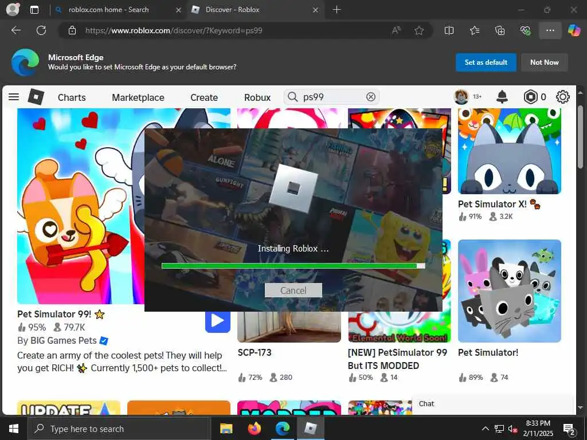This screenshot has height=440, width=587.
Task: Open File Explorer from taskbar
Action: 226,429
